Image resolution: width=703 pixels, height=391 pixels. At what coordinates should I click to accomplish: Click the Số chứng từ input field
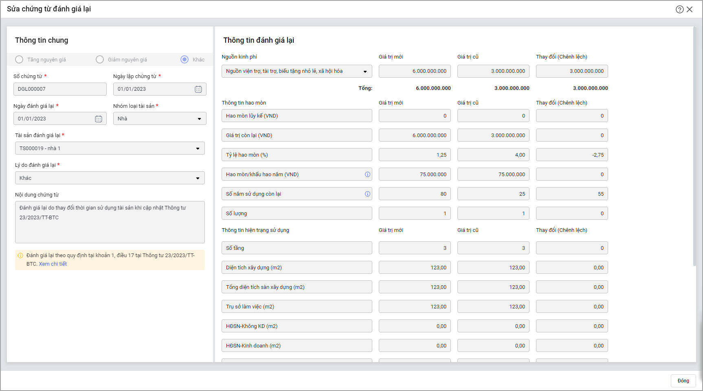(60, 89)
